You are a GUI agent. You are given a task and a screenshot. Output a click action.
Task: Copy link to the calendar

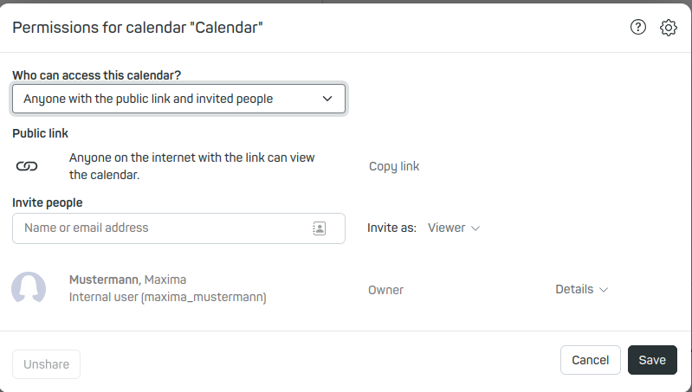(394, 166)
